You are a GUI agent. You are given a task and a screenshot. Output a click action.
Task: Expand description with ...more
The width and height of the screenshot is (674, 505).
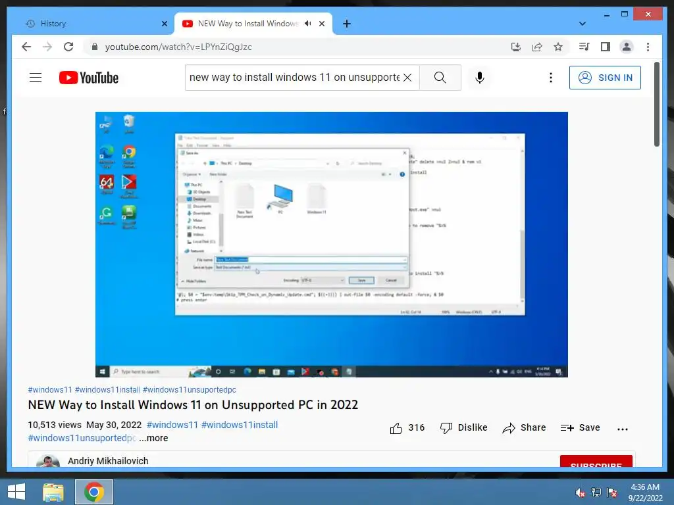click(x=153, y=438)
